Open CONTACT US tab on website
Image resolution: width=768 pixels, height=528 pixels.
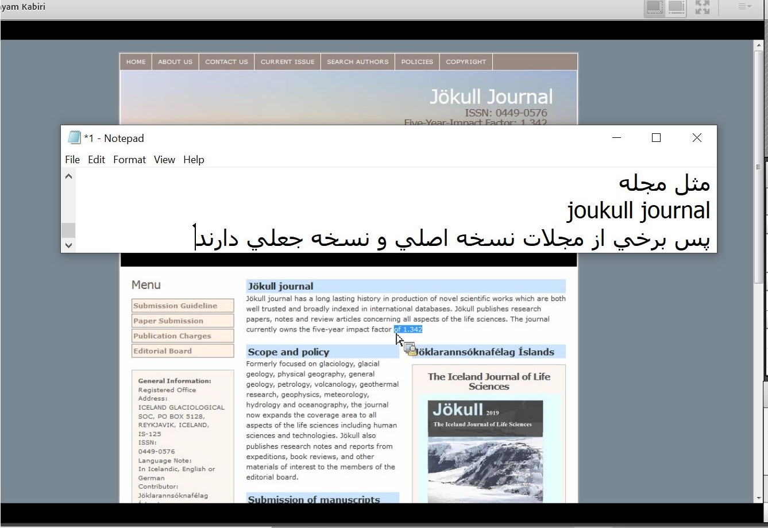(x=226, y=61)
